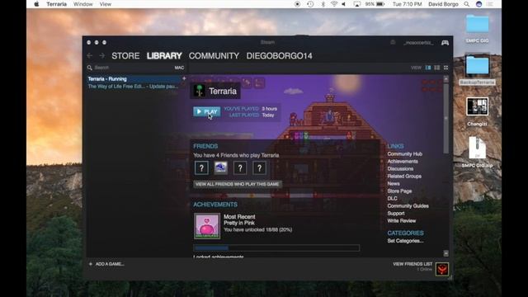Open the DIEGOBORGO14 profile tab

tap(279, 55)
